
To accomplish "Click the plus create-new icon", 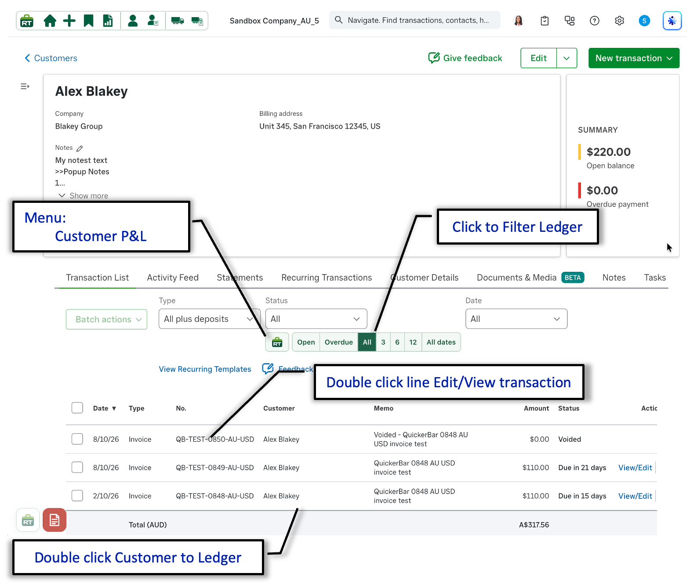I will (69, 21).
